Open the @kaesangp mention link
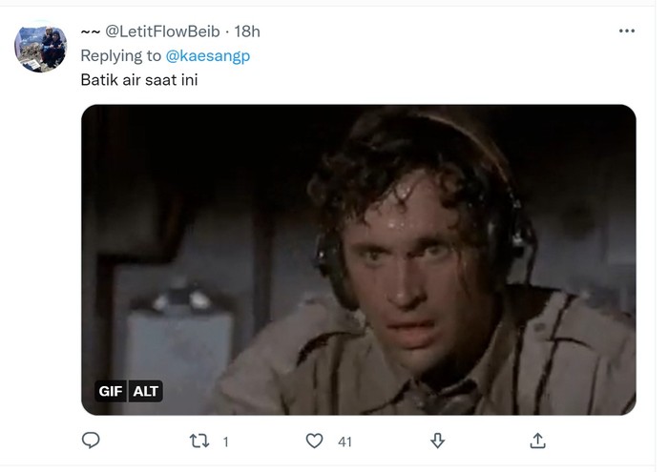 click(x=207, y=55)
